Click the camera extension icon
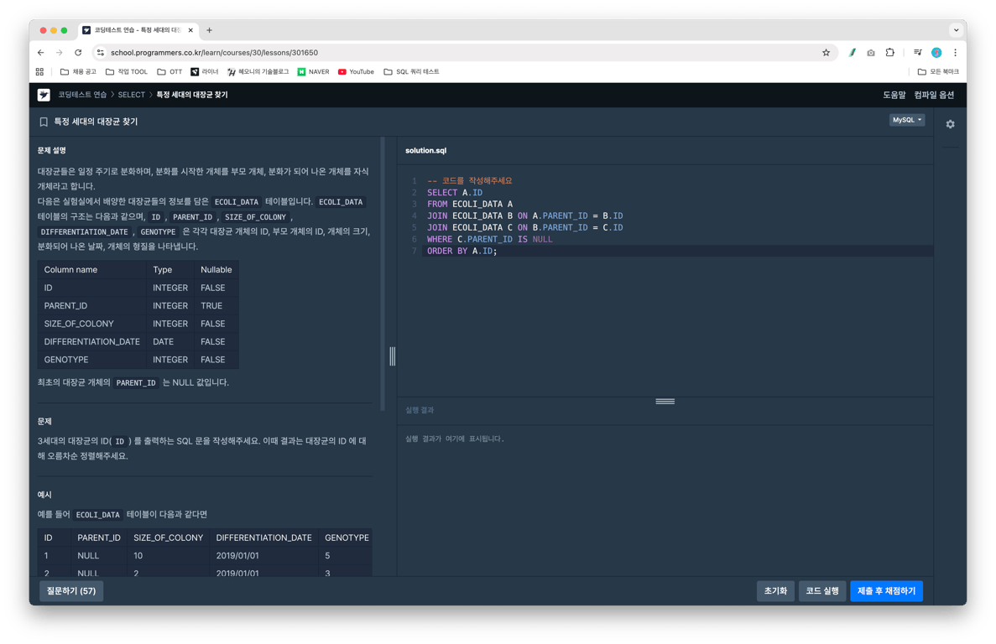The image size is (996, 644). [871, 53]
